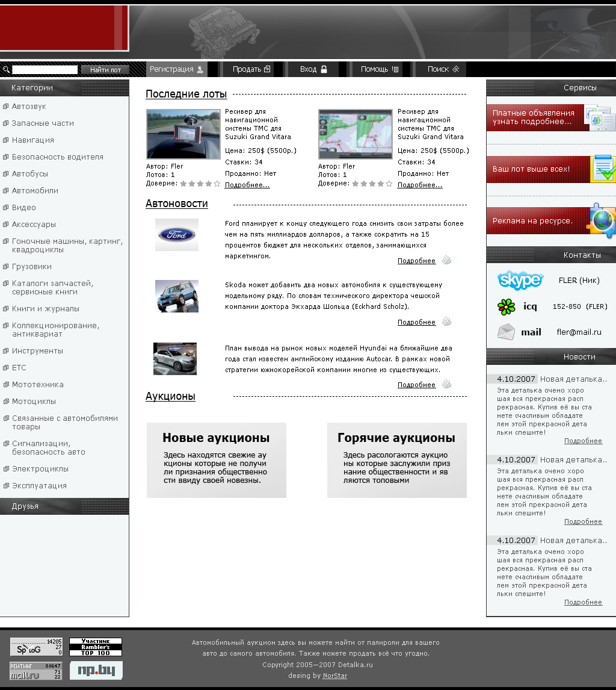Click the icon next to Hyundai news Подробнее
The width and height of the screenshot is (616, 690).
(447, 384)
